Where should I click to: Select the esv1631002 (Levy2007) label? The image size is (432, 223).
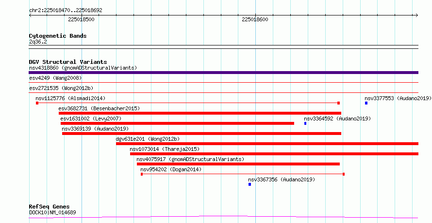(x=91, y=119)
